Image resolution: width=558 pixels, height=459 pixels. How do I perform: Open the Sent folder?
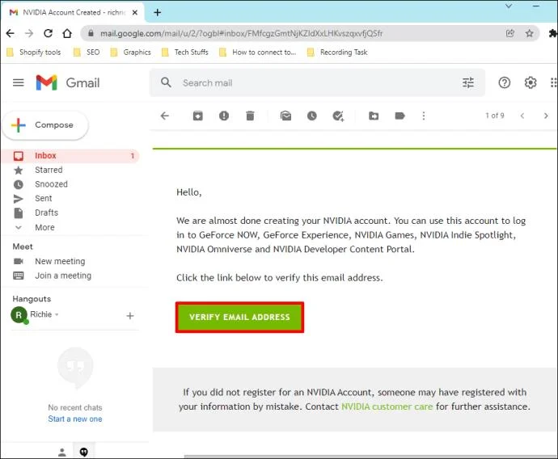[44, 199]
